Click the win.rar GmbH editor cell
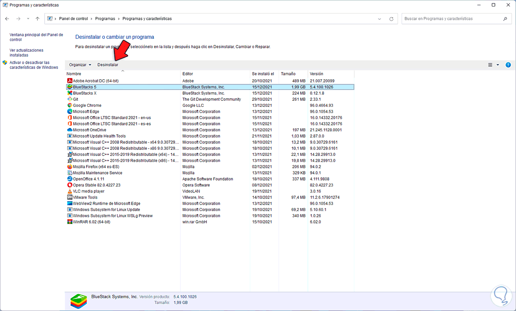 tap(195, 222)
